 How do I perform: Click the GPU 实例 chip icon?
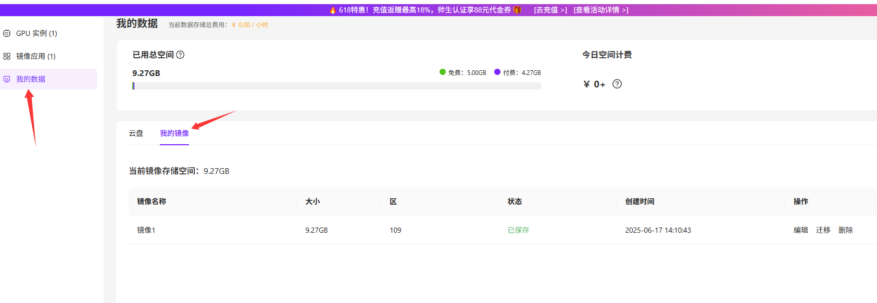click(x=7, y=33)
